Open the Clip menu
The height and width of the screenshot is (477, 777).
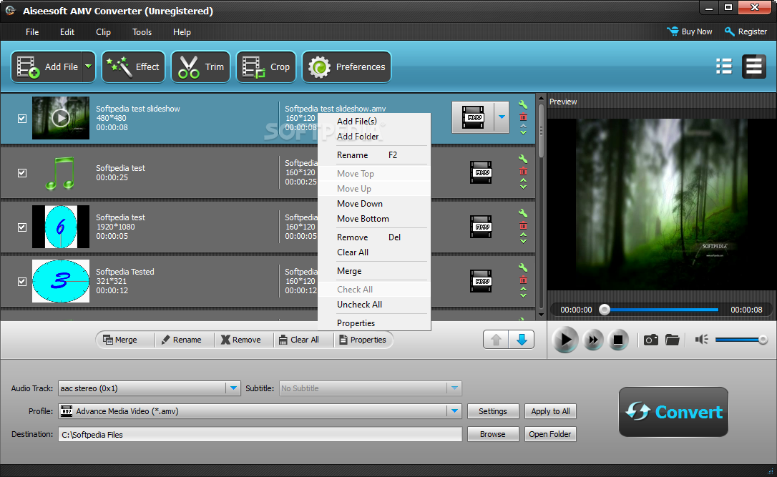(x=103, y=32)
